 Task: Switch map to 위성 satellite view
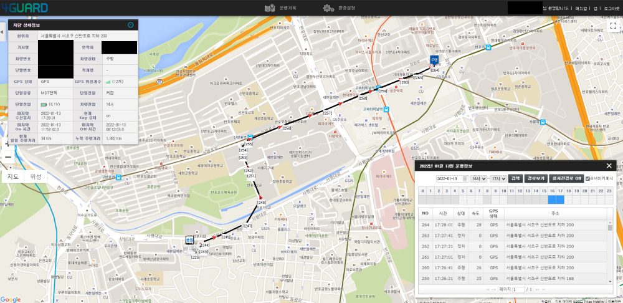(36, 177)
